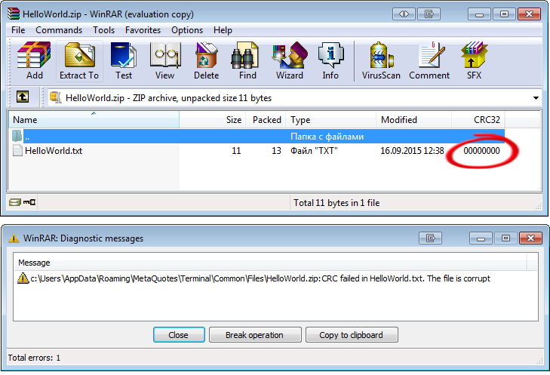The width and height of the screenshot is (550, 375).
Task: Click the 16.09.2015 12:38 modified date
Action: tap(412, 150)
